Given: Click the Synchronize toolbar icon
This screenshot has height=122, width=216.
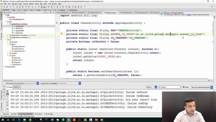Looking at the screenshot, I should tap(7, 7).
